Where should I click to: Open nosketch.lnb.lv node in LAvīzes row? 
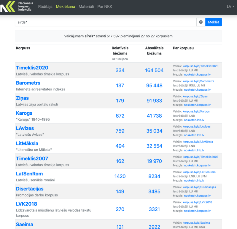pyautogui.click(x=194, y=135)
